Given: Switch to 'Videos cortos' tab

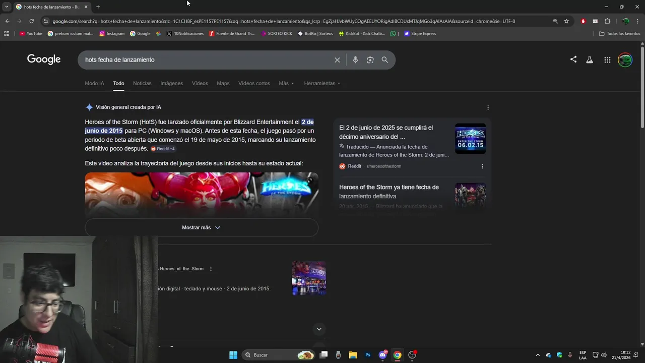Looking at the screenshot, I should (x=254, y=83).
